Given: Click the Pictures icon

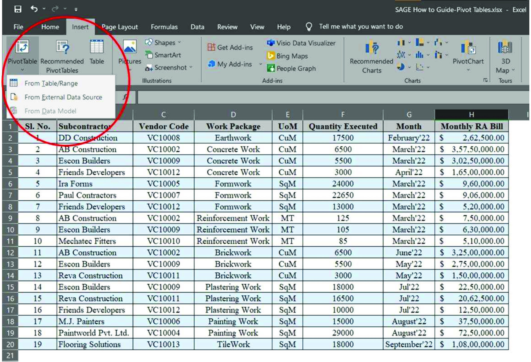Looking at the screenshot, I should tap(130, 47).
